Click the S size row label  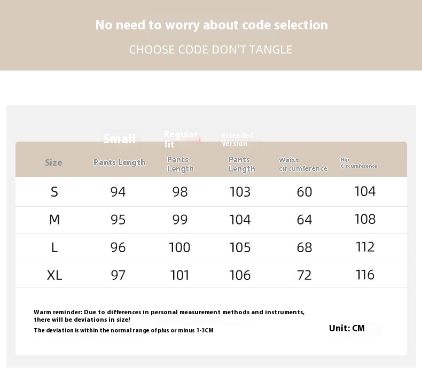[x=54, y=192]
